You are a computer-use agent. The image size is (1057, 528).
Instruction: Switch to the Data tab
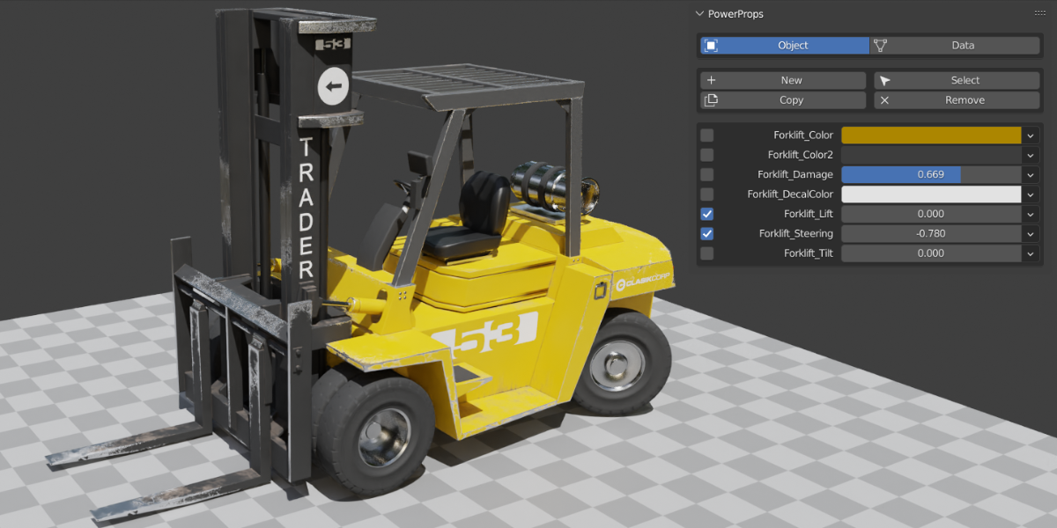pos(955,45)
